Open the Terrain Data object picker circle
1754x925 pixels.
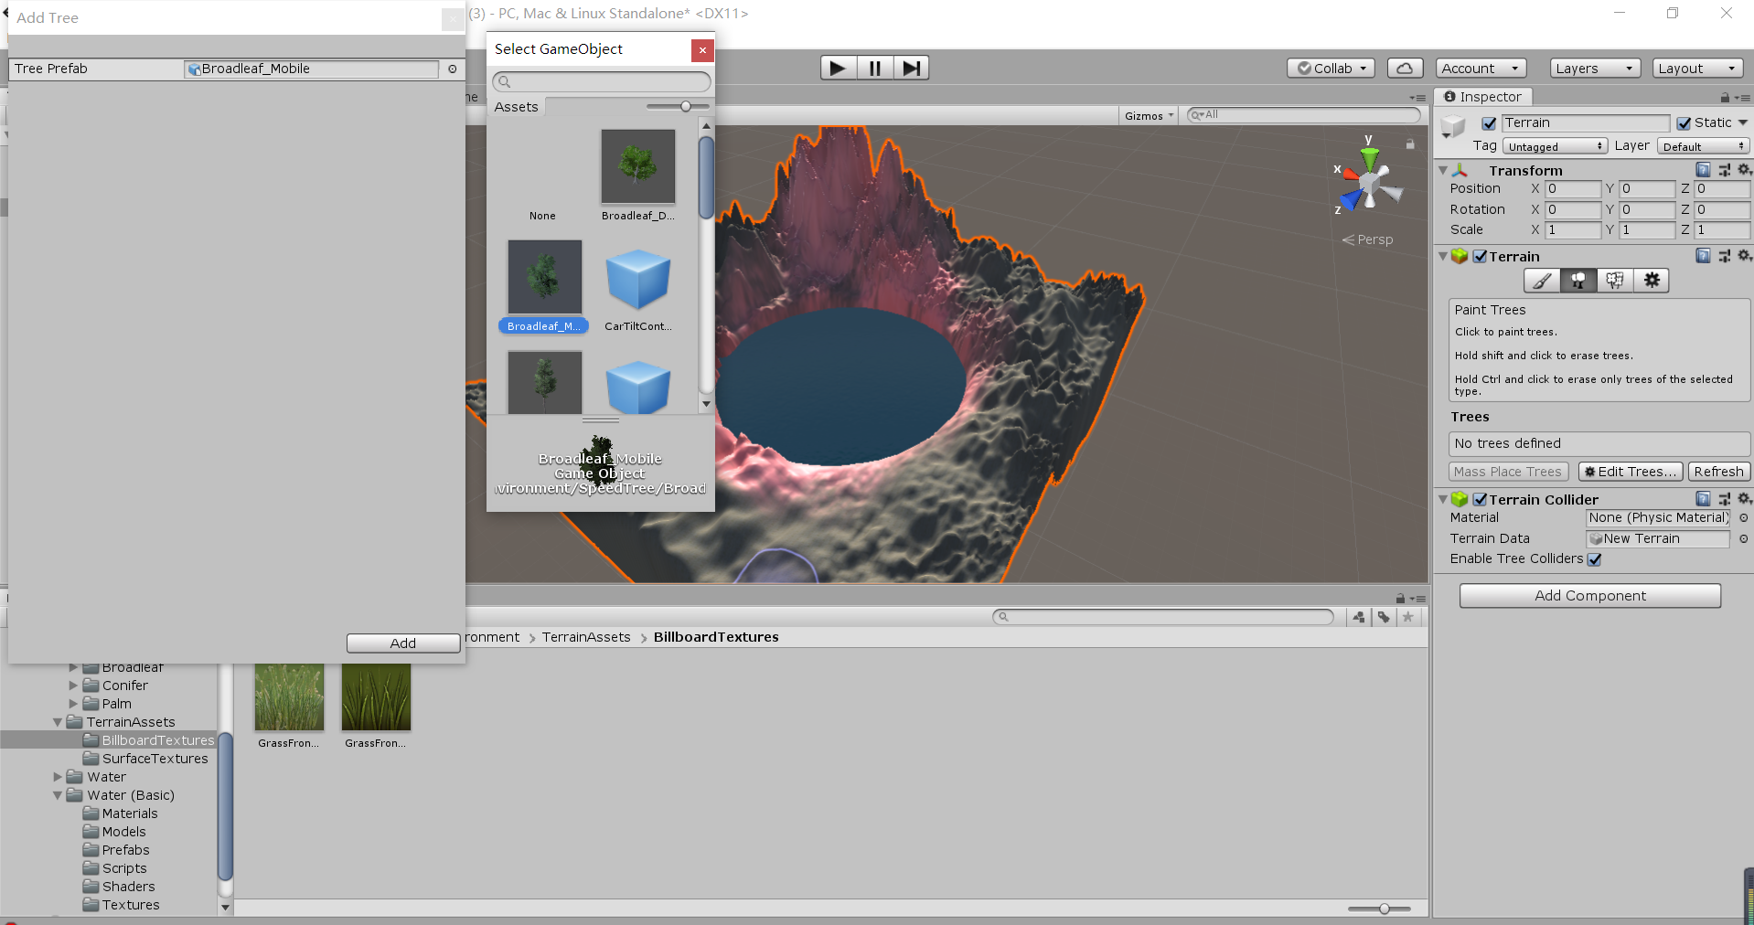pyautogui.click(x=1743, y=538)
